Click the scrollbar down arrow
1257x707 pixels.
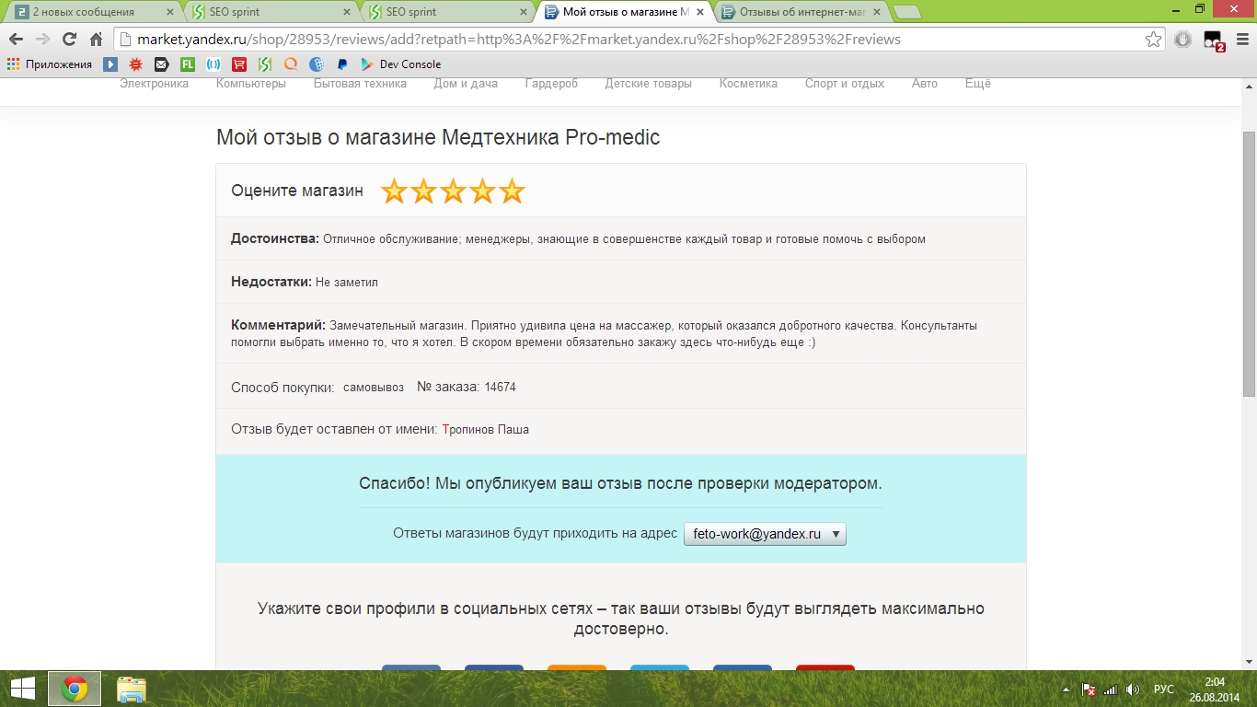1249,661
